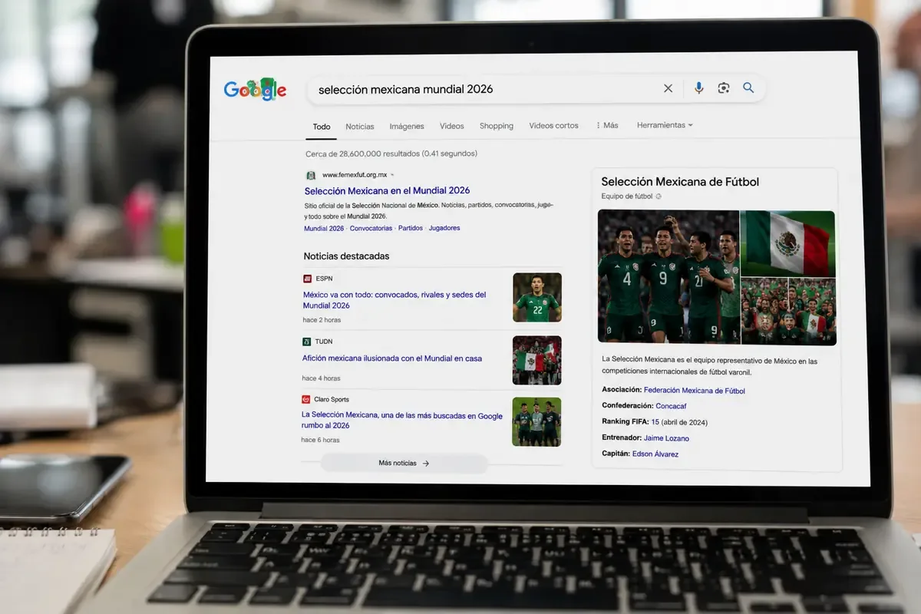Open the Selección Mexicana en el Mundial 2026 result

point(387,190)
